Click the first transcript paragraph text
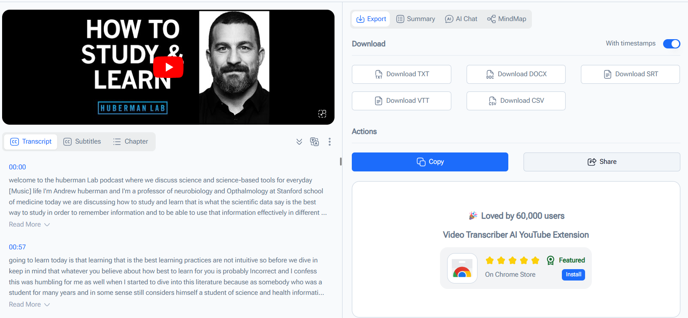Image resolution: width=688 pixels, height=318 pixels. click(168, 196)
